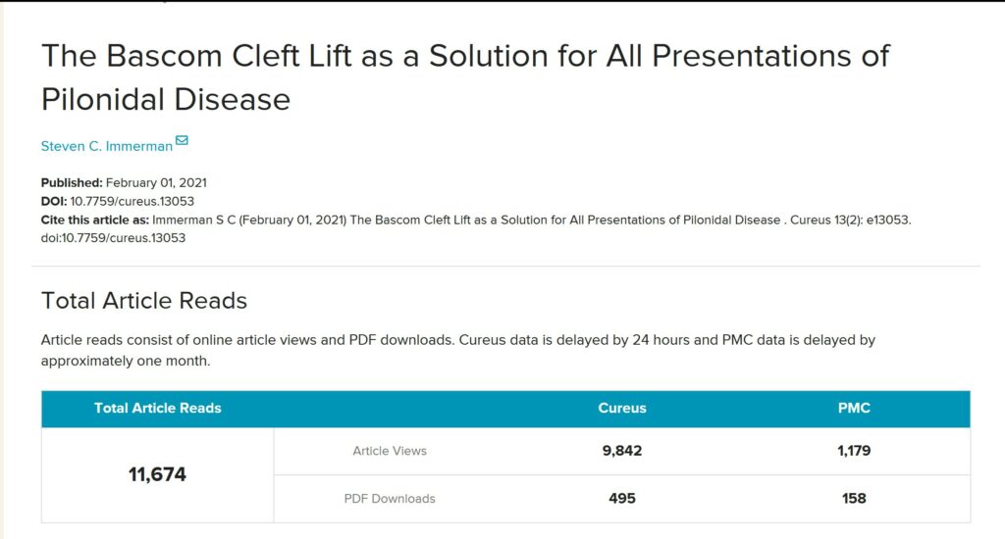Click the total reads value 11,674
Image resolution: width=1005 pixels, height=539 pixels.
157,474
